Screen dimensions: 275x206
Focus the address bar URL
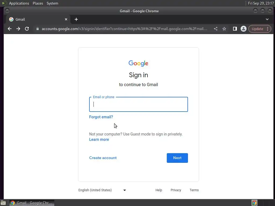[x=124, y=29]
